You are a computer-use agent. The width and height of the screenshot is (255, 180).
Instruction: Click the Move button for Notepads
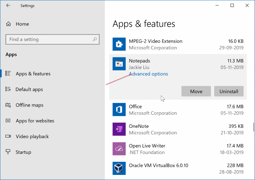[196, 91]
